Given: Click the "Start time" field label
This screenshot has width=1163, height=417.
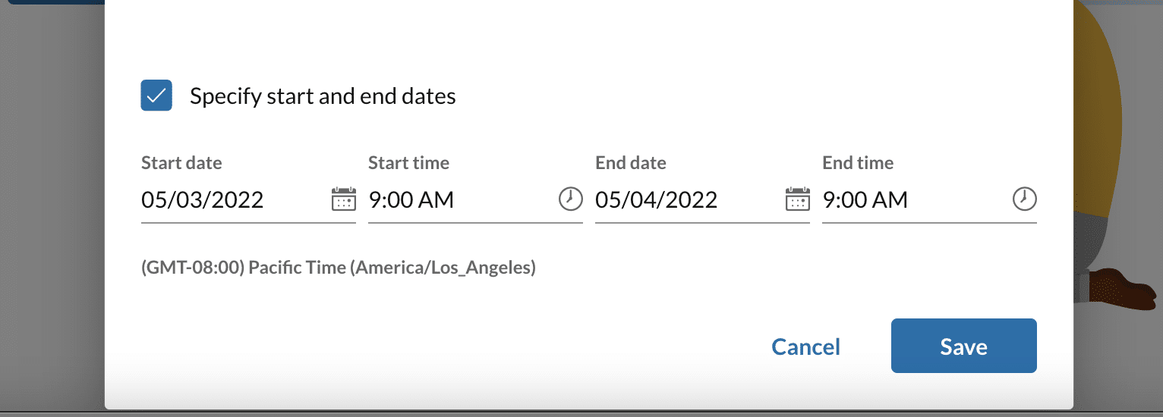Looking at the screenshot, I should pos(408,163).
